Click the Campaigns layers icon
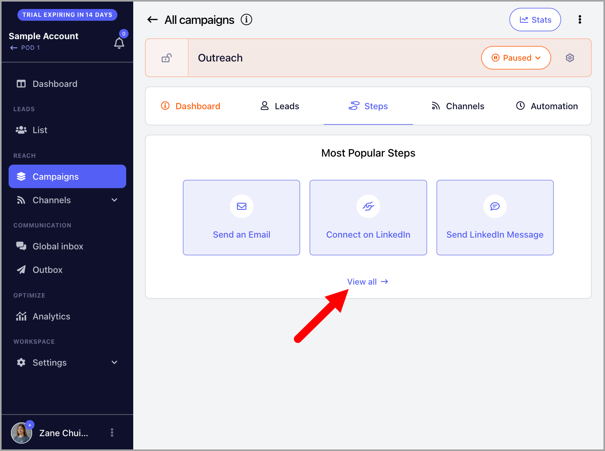The width and height of the screenshot is (605, 451). [21, 177]
